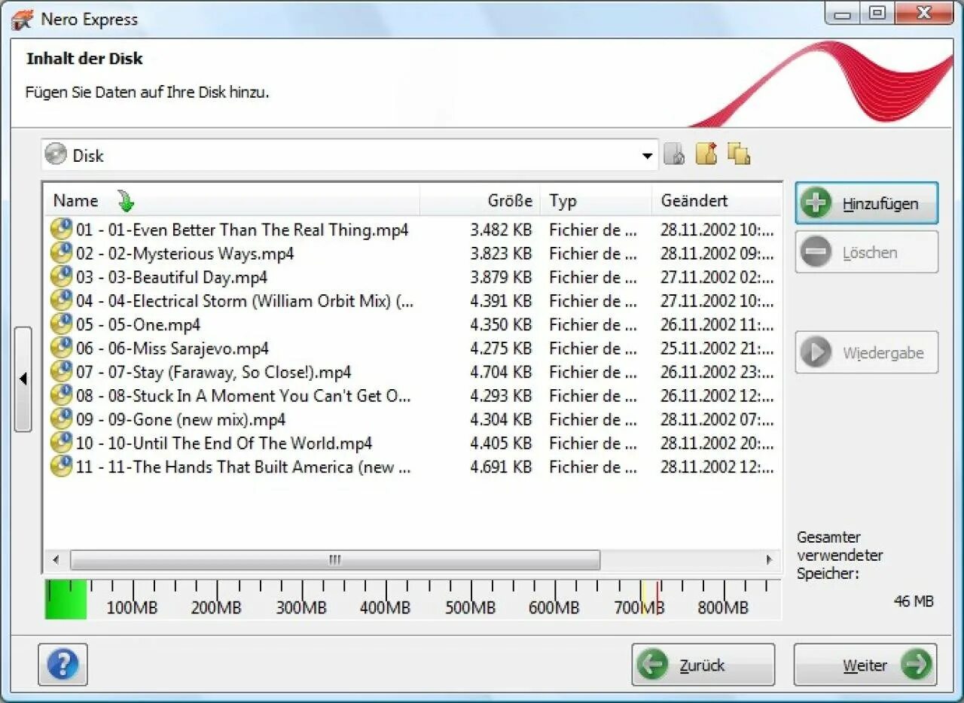Screen dimensions: 964x703
Task: Click the 4.704 KB size cell
Action: pos(501,372)
